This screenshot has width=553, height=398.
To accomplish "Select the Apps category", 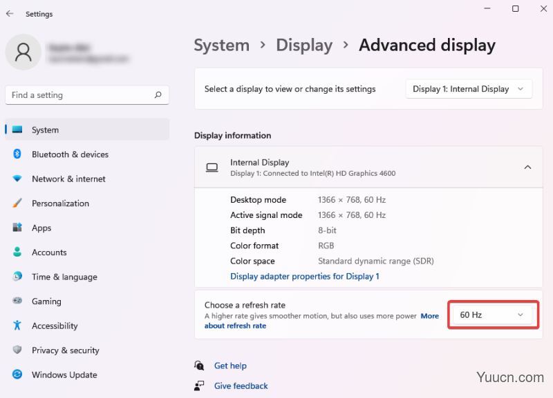I will pos(87,228).
